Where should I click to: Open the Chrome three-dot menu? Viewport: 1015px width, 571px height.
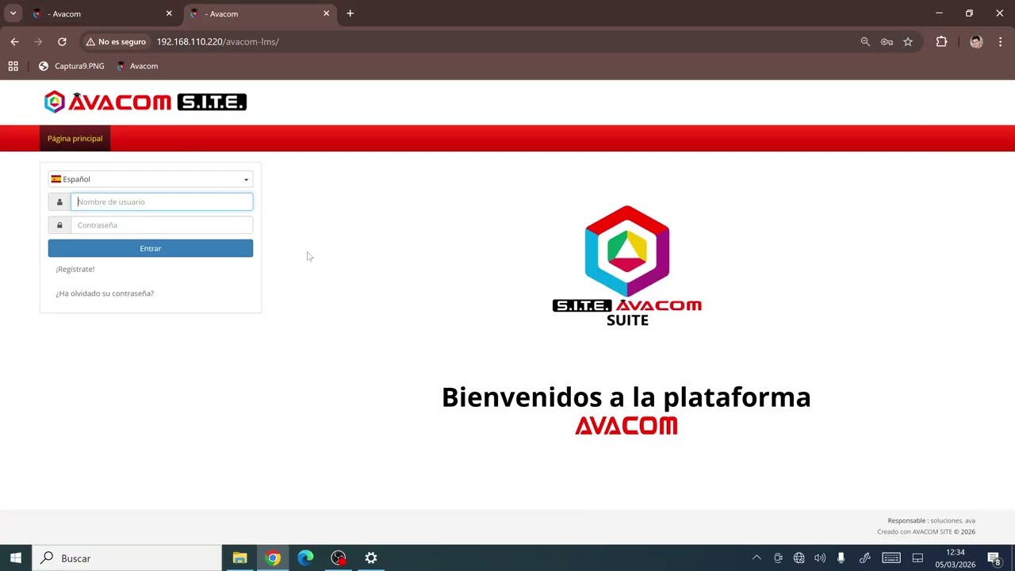click(x=1001, y=42)
